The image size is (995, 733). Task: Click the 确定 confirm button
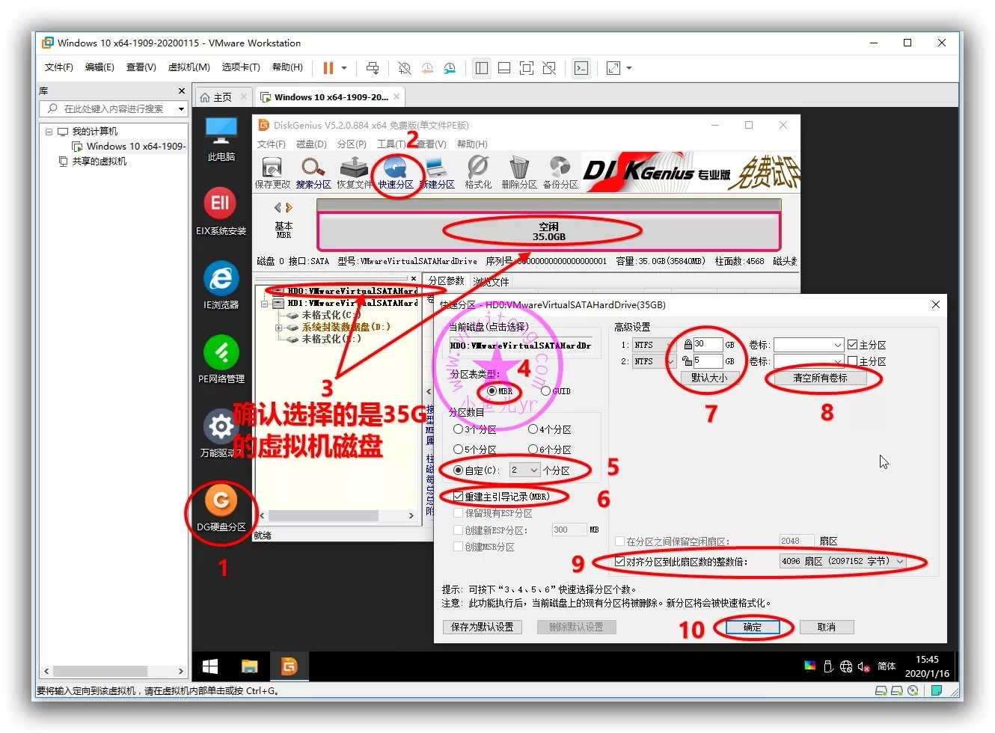pos(753,628)
